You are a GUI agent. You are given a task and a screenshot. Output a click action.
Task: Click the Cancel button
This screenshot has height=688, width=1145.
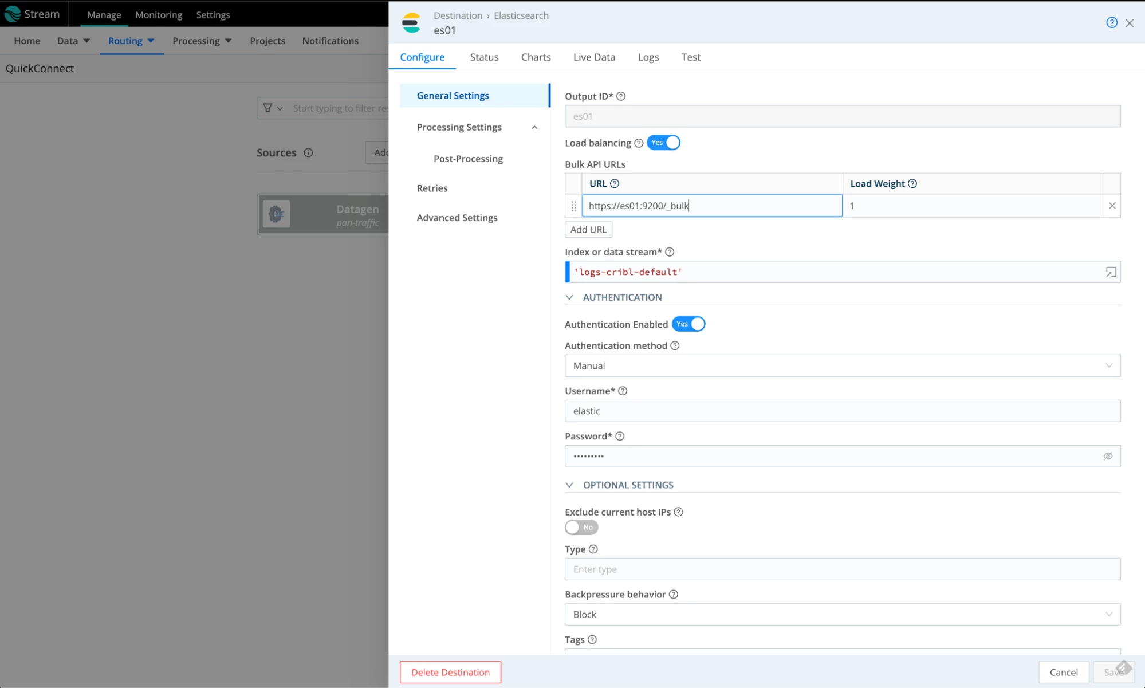[1064, 672]
